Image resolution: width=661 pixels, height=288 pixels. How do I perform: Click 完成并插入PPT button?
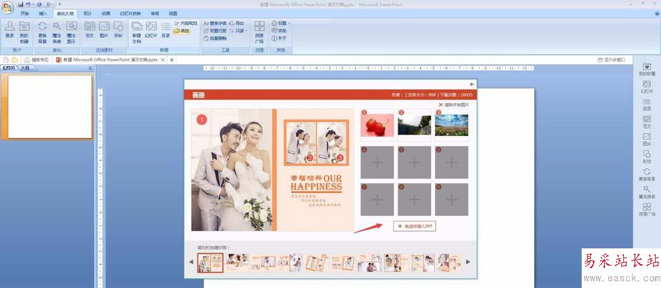414,226
